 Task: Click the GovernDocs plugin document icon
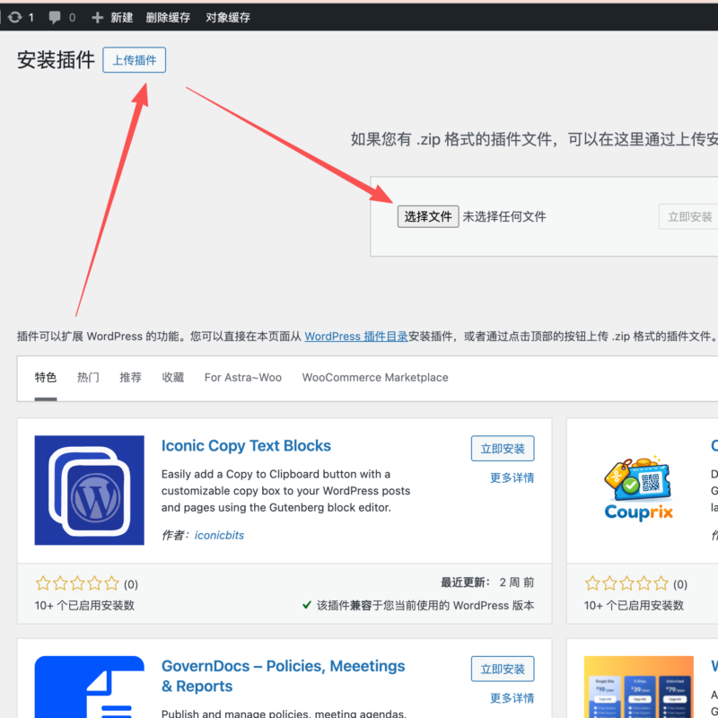89,687
